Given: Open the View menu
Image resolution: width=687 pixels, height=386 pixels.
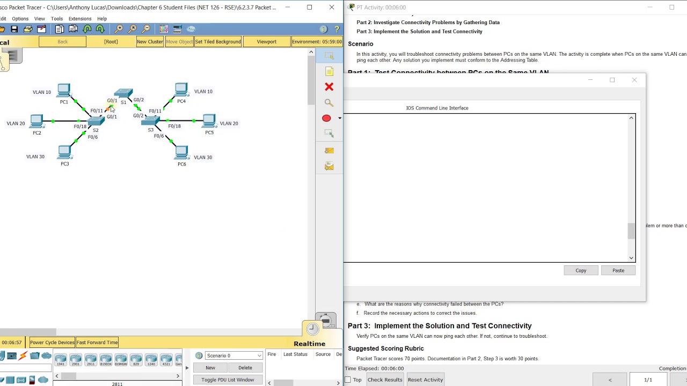Looking at the screenshot, I should click(x=40, y=19).
